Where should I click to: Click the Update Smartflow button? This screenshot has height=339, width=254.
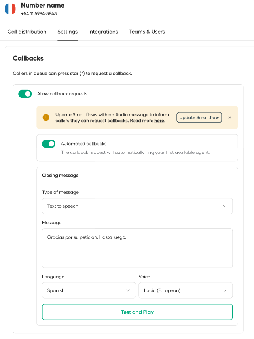[x=199, y=117]
